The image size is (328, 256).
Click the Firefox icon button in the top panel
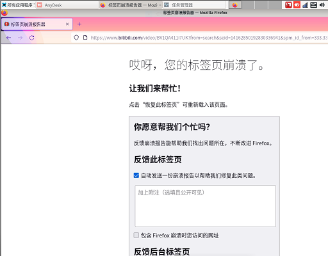pos(235,5)
